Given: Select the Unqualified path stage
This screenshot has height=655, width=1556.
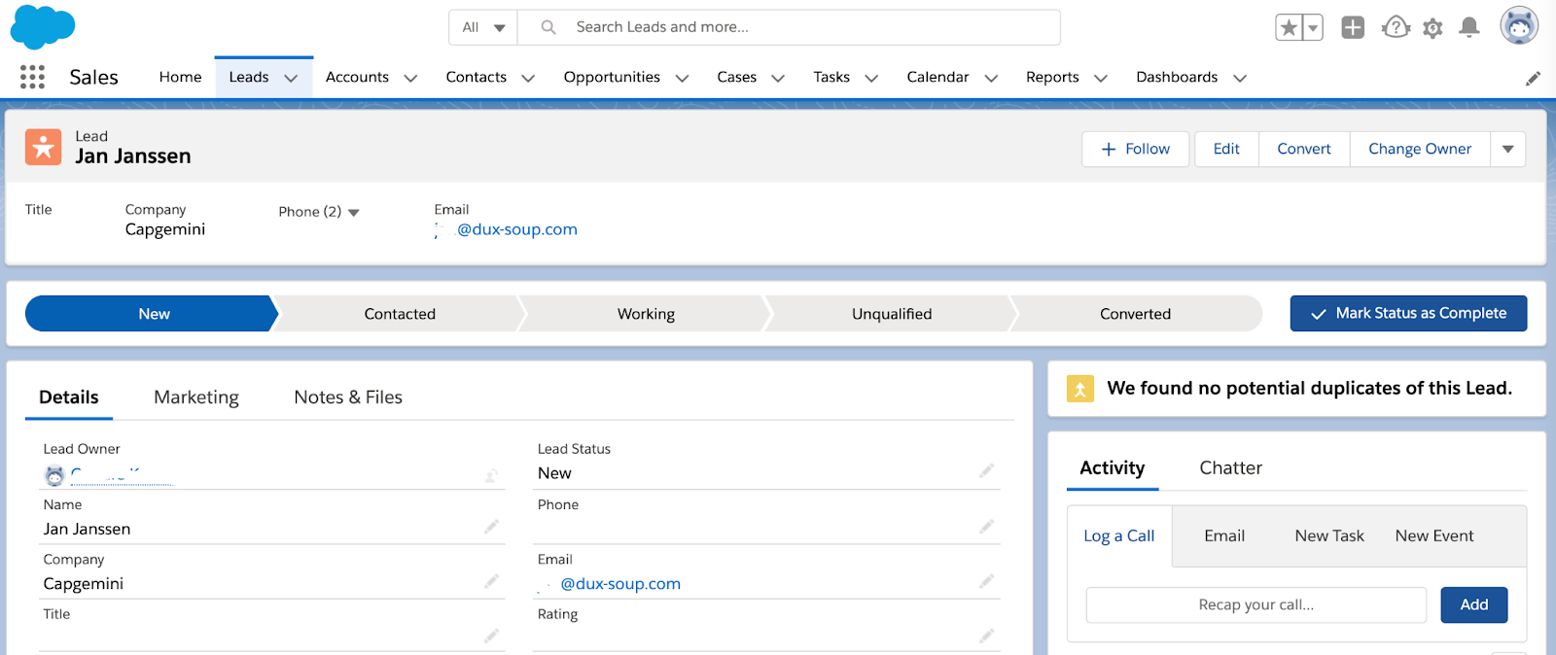Looking at the screenshot, I should (x=892, y=314).
